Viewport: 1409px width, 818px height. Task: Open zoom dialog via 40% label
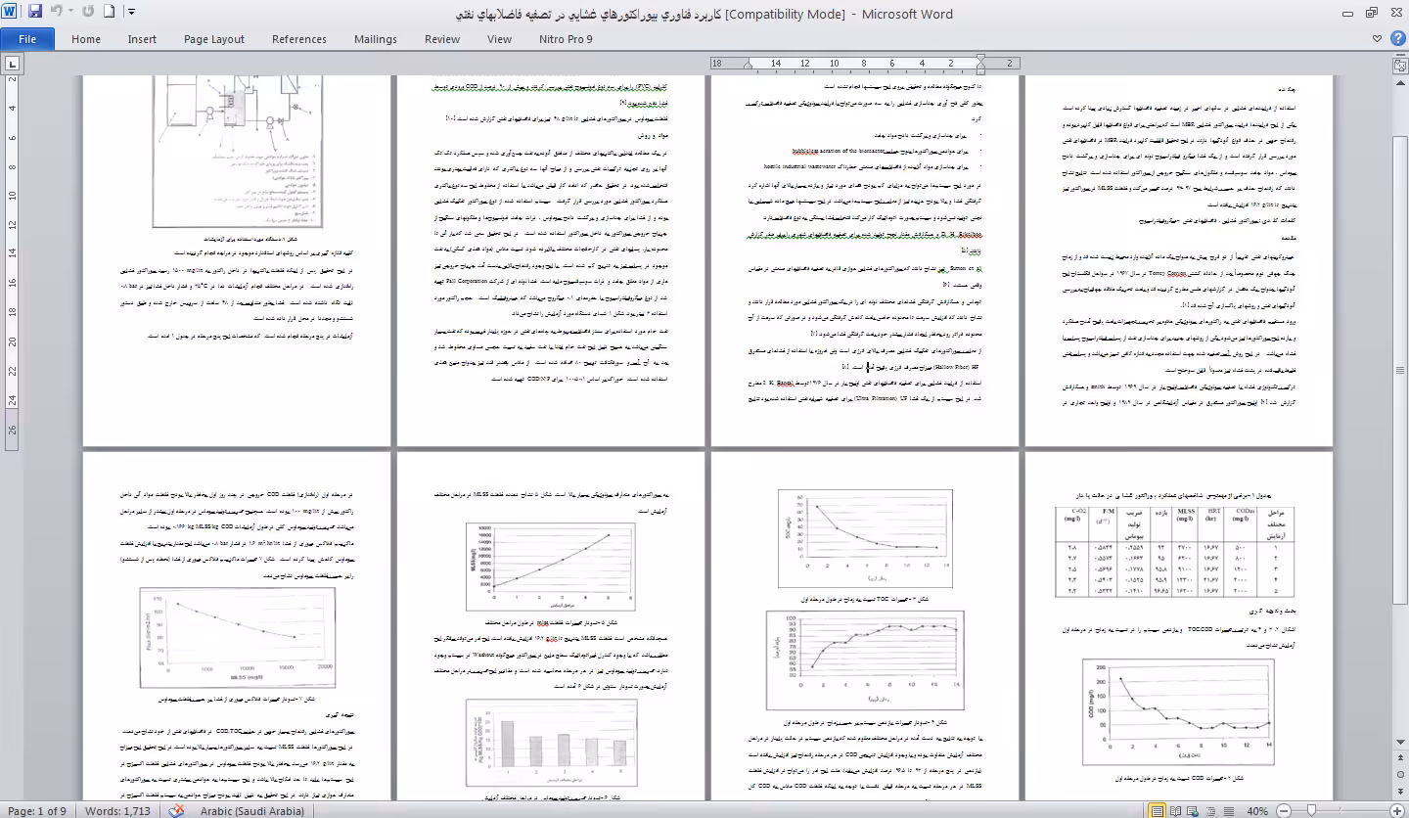tap(1257, 810)
